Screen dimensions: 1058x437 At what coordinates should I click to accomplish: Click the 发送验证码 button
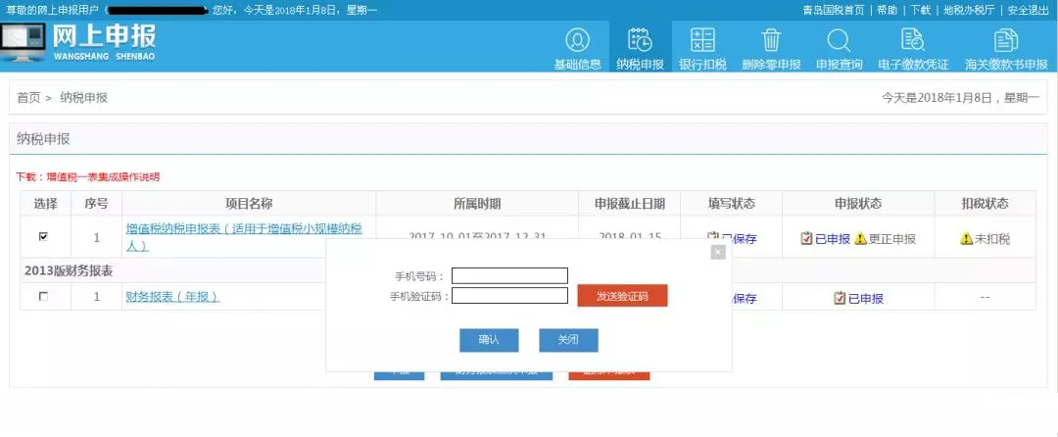[x=622, y=296]
